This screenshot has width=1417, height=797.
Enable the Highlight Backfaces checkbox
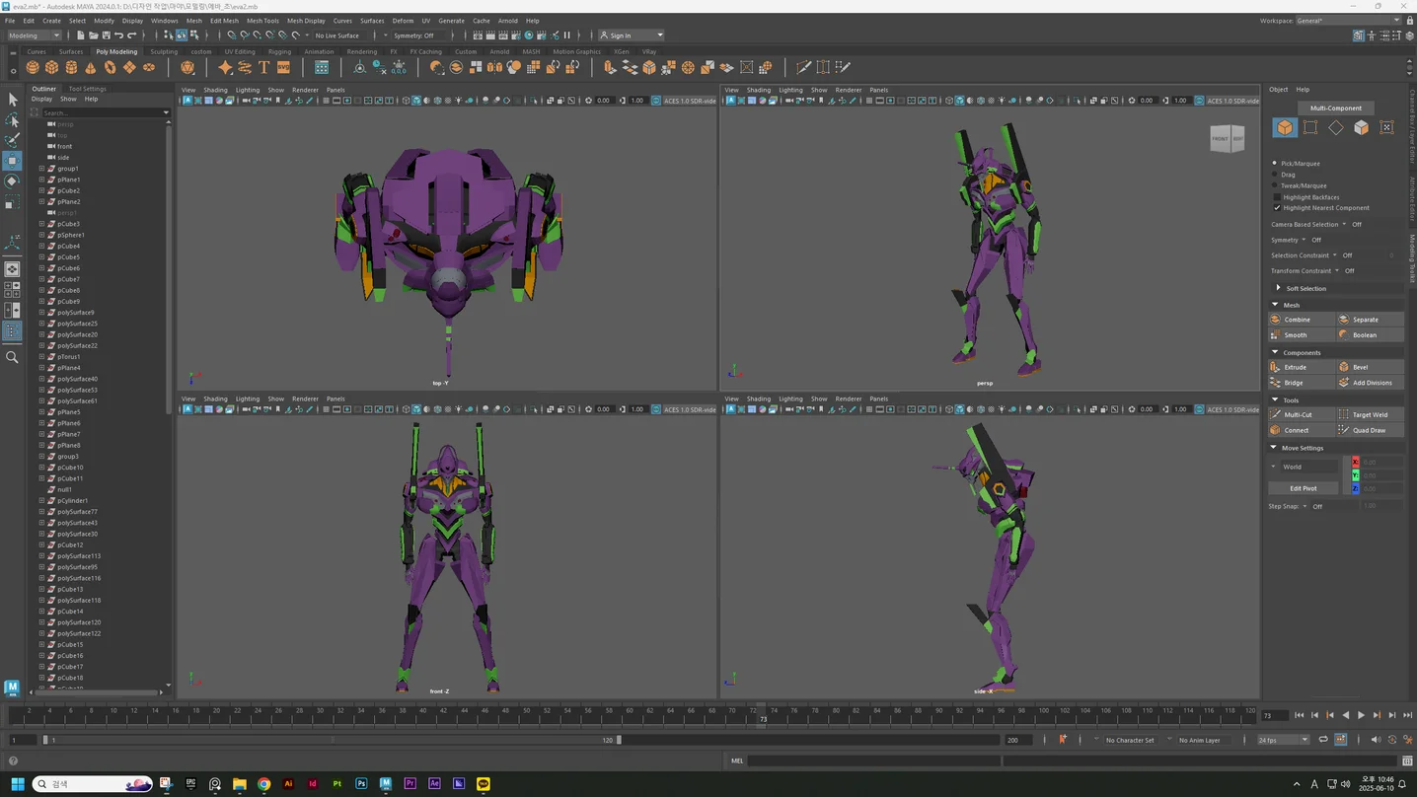coord(1277,197)
